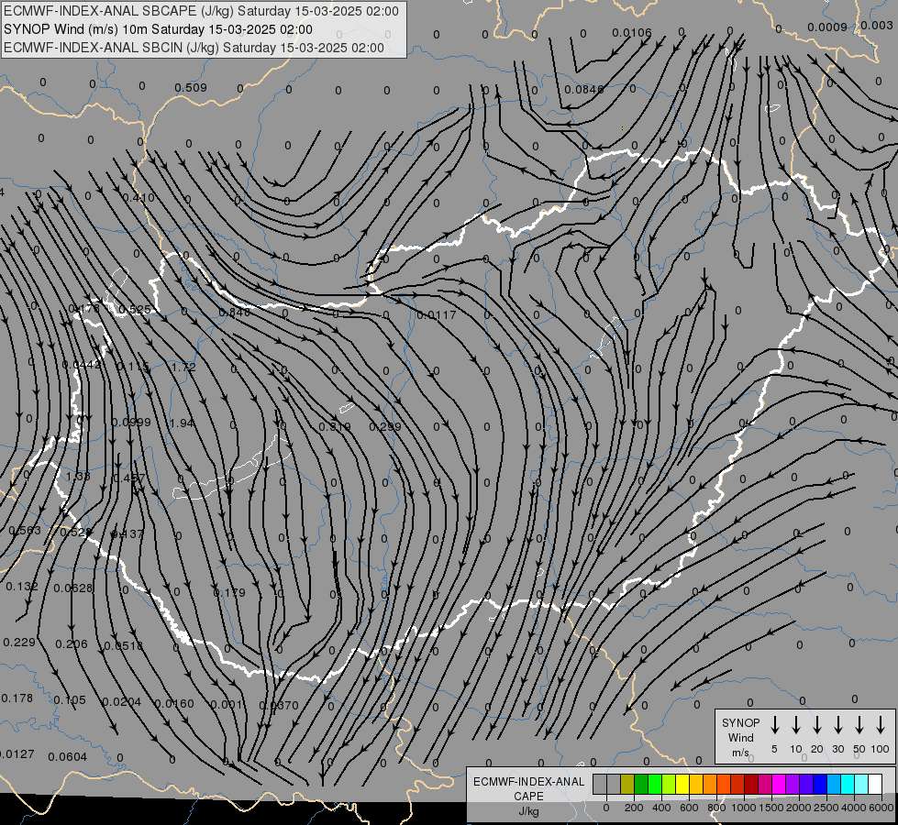
Task: Click the 0.299 value on the map
Action: [x=385, y=426]
